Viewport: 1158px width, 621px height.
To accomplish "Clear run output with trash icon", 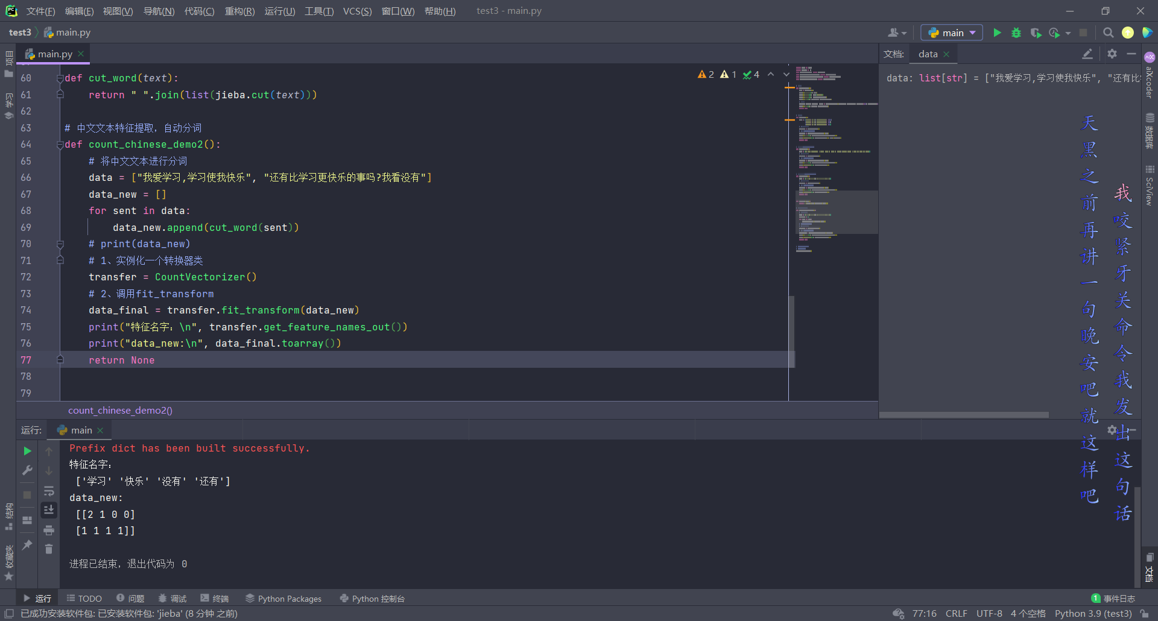I will [x=49, y=549].
